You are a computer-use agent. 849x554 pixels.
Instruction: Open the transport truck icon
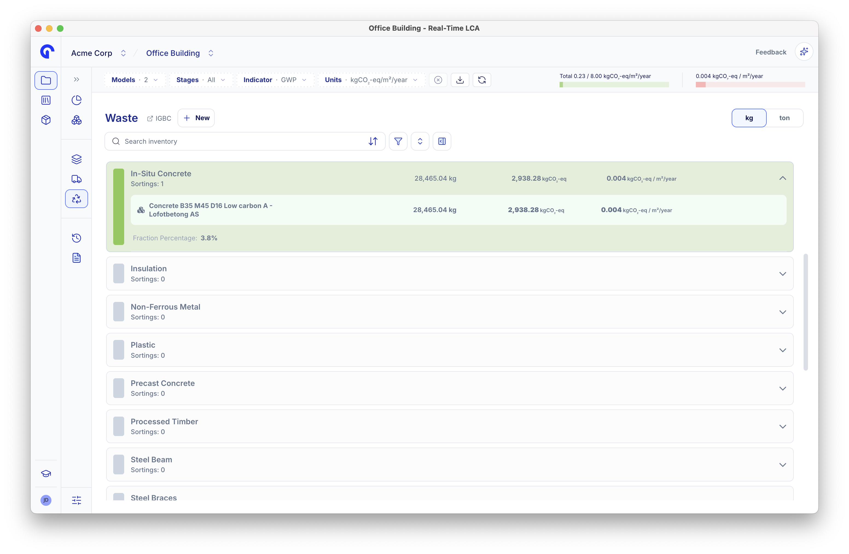(x=76, y=179)
